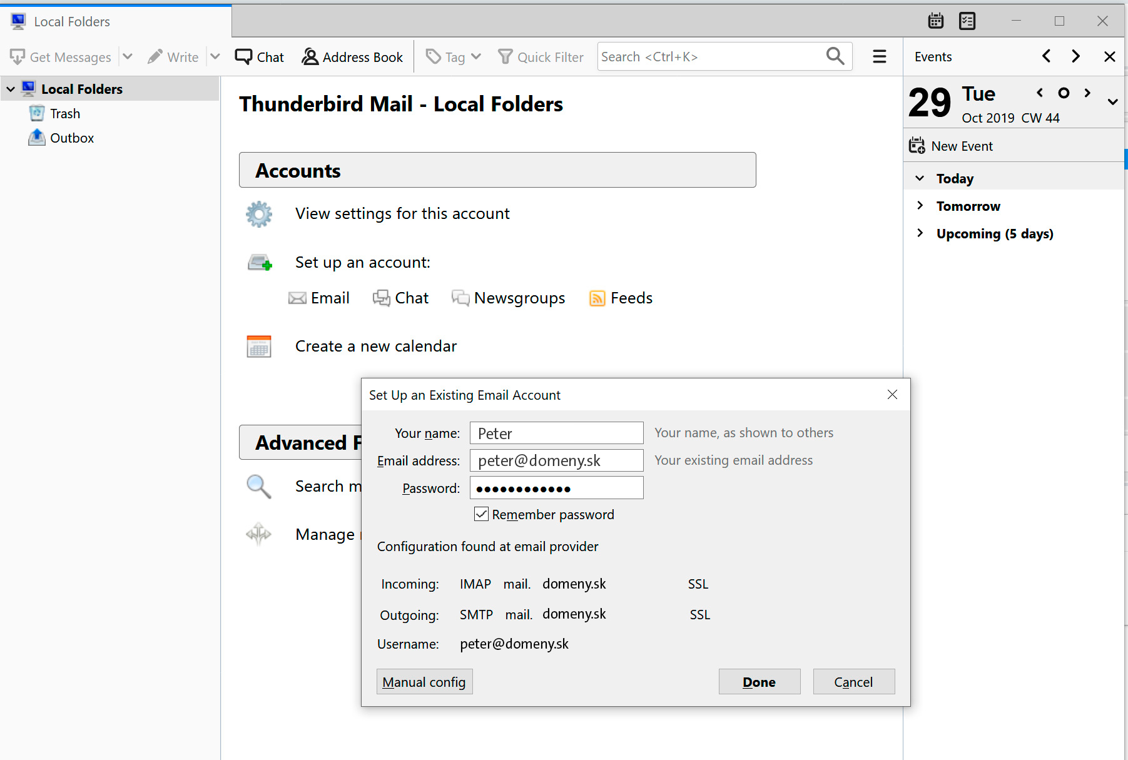1128x760 pixels.
Task: Click the New Event icon
Action: pyautogui.click(x=917, y=146)
